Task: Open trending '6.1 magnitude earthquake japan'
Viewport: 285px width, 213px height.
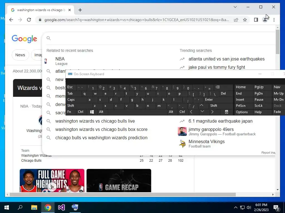Action: pos(220,121)
